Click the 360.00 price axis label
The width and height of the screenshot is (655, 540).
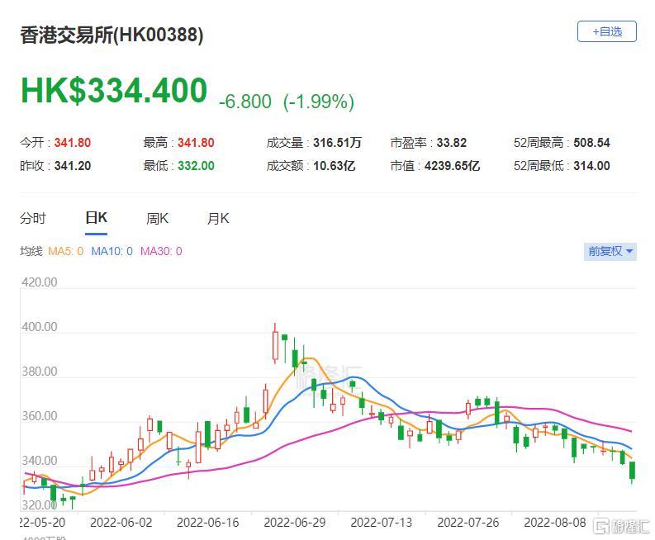click(40, 416)
